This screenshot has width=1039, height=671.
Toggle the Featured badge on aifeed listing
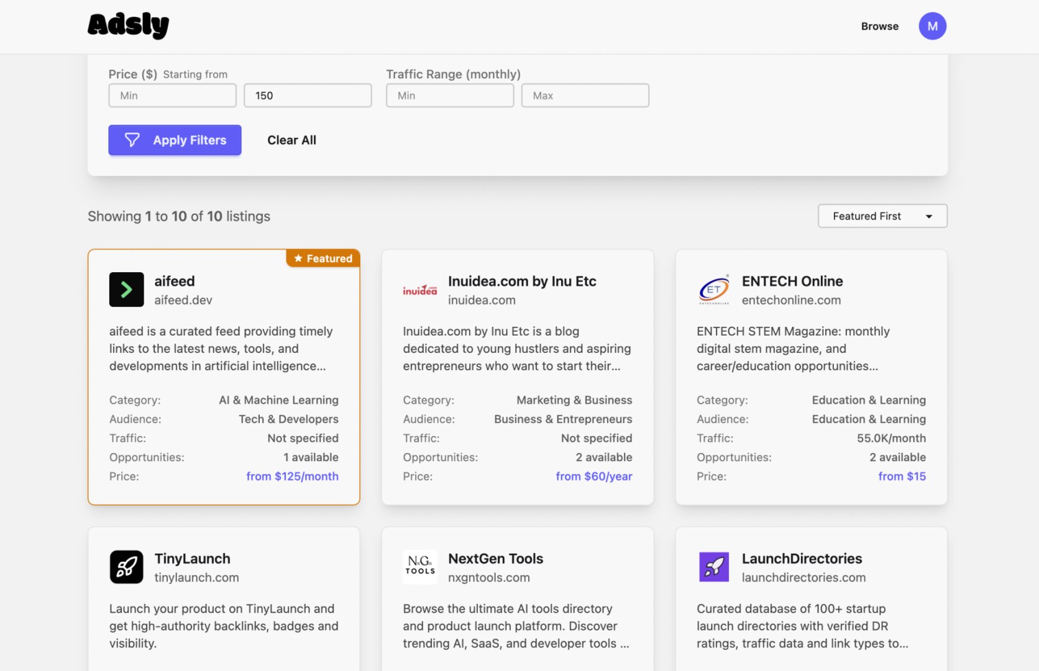click(323, 258)
